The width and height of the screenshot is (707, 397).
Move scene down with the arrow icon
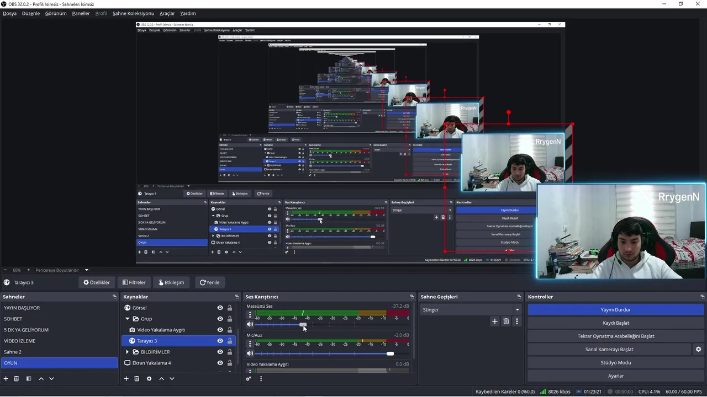(51, 379)
